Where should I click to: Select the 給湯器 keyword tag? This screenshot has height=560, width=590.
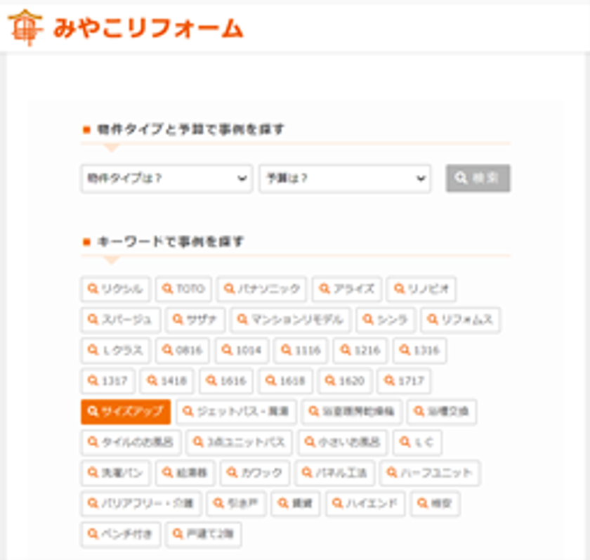185,473
